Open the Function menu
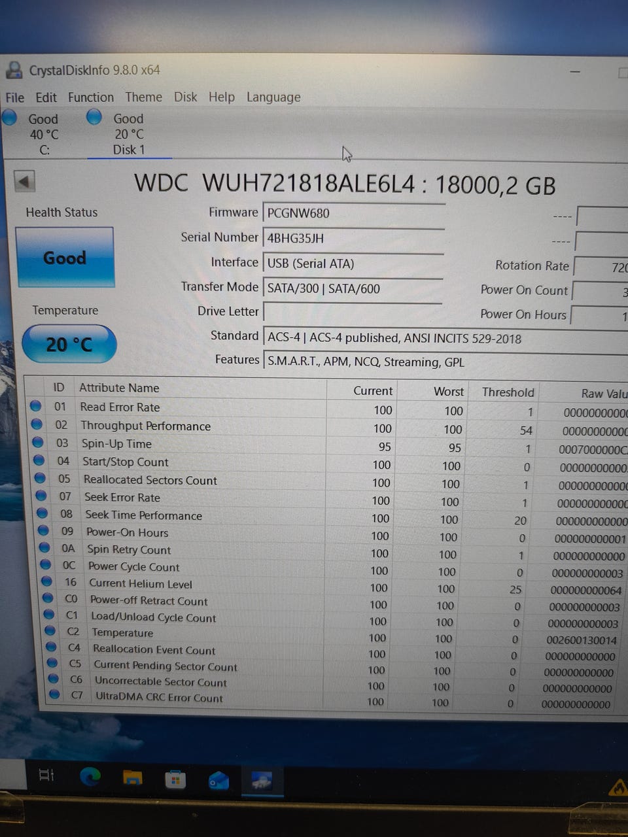 [91, 97]
